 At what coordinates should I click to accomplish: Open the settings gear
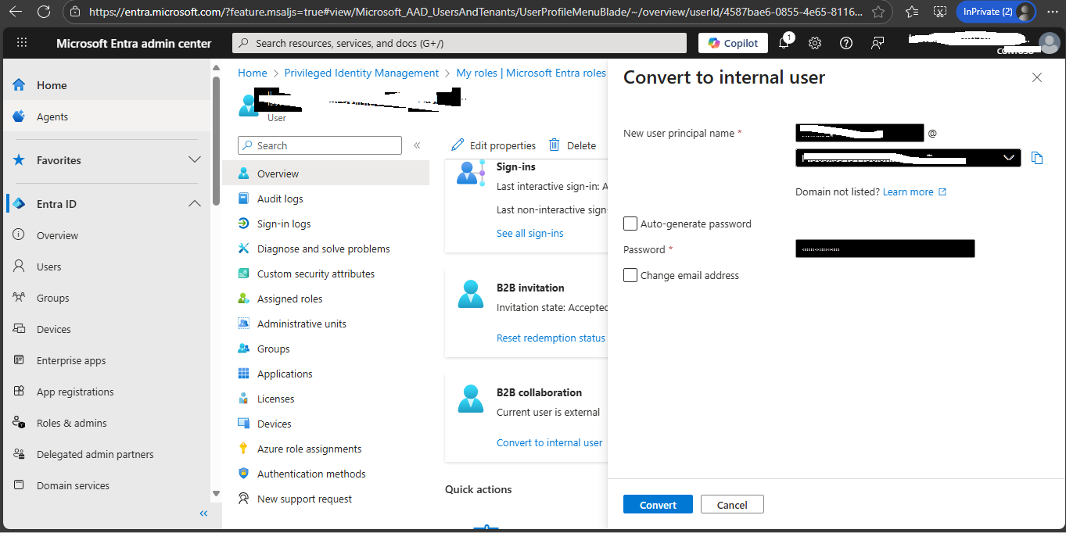[x=815, y=43]
